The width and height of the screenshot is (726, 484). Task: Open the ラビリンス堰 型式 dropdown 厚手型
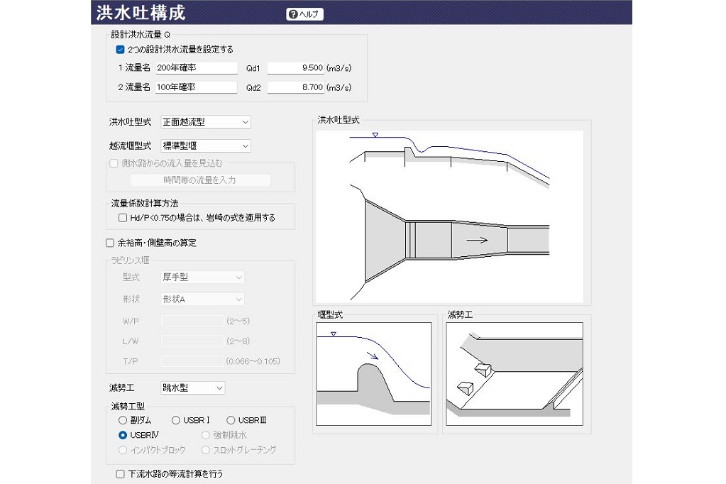pyautogui.click(x=202, y=277)
